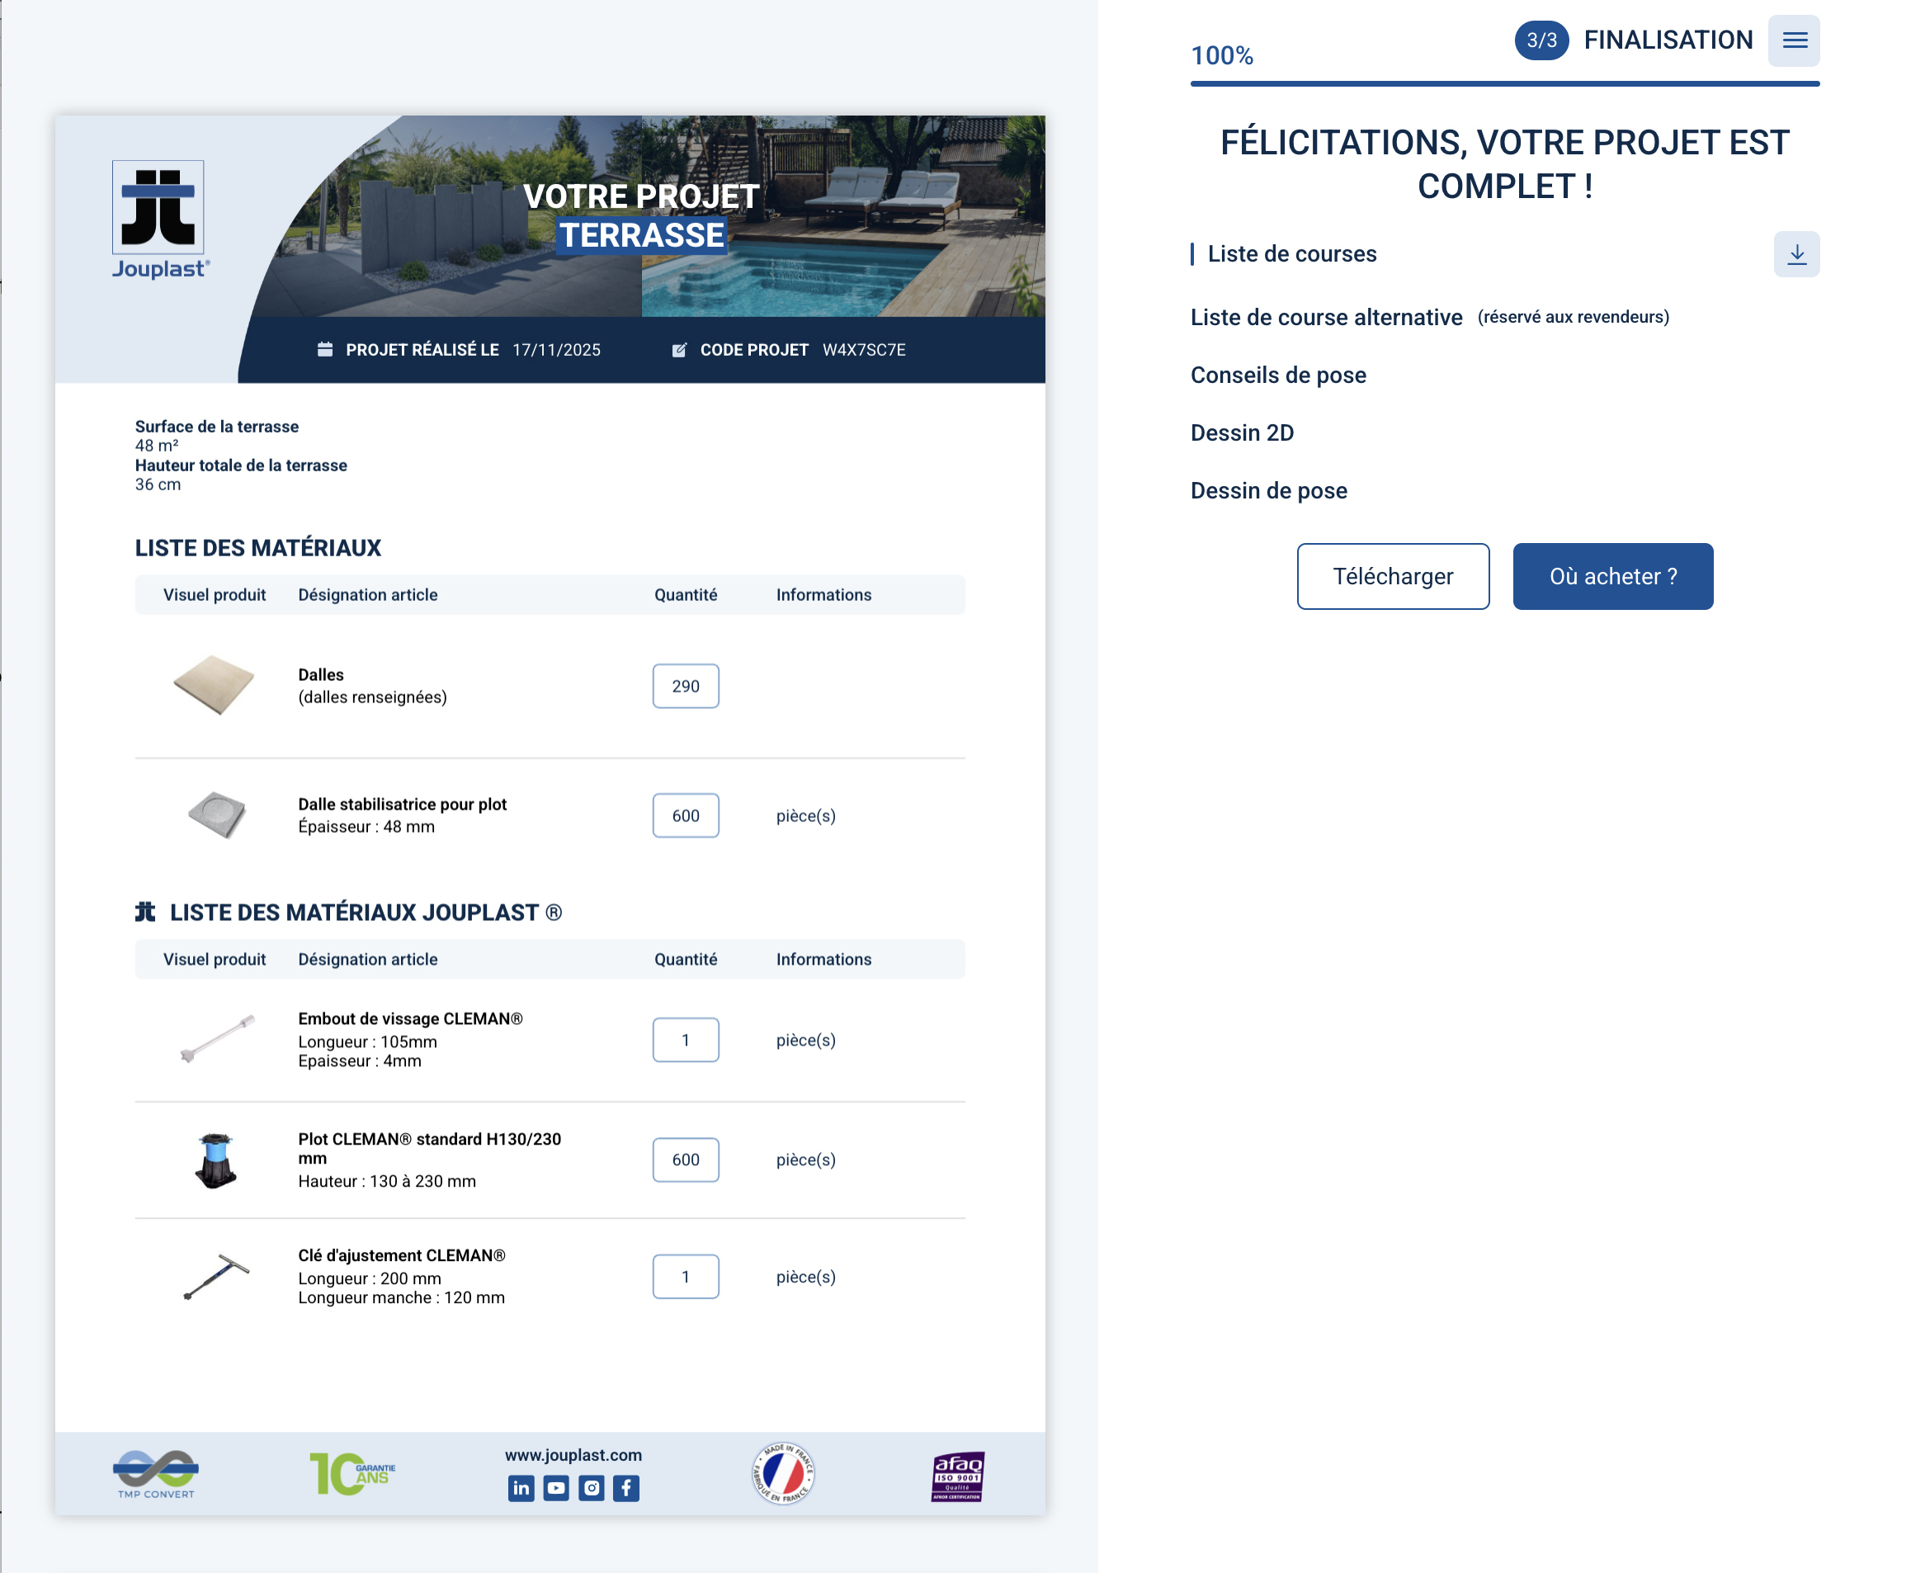Open Conseils de pose section
Screen dimensions: 1911x1573
pos(1278,376)
